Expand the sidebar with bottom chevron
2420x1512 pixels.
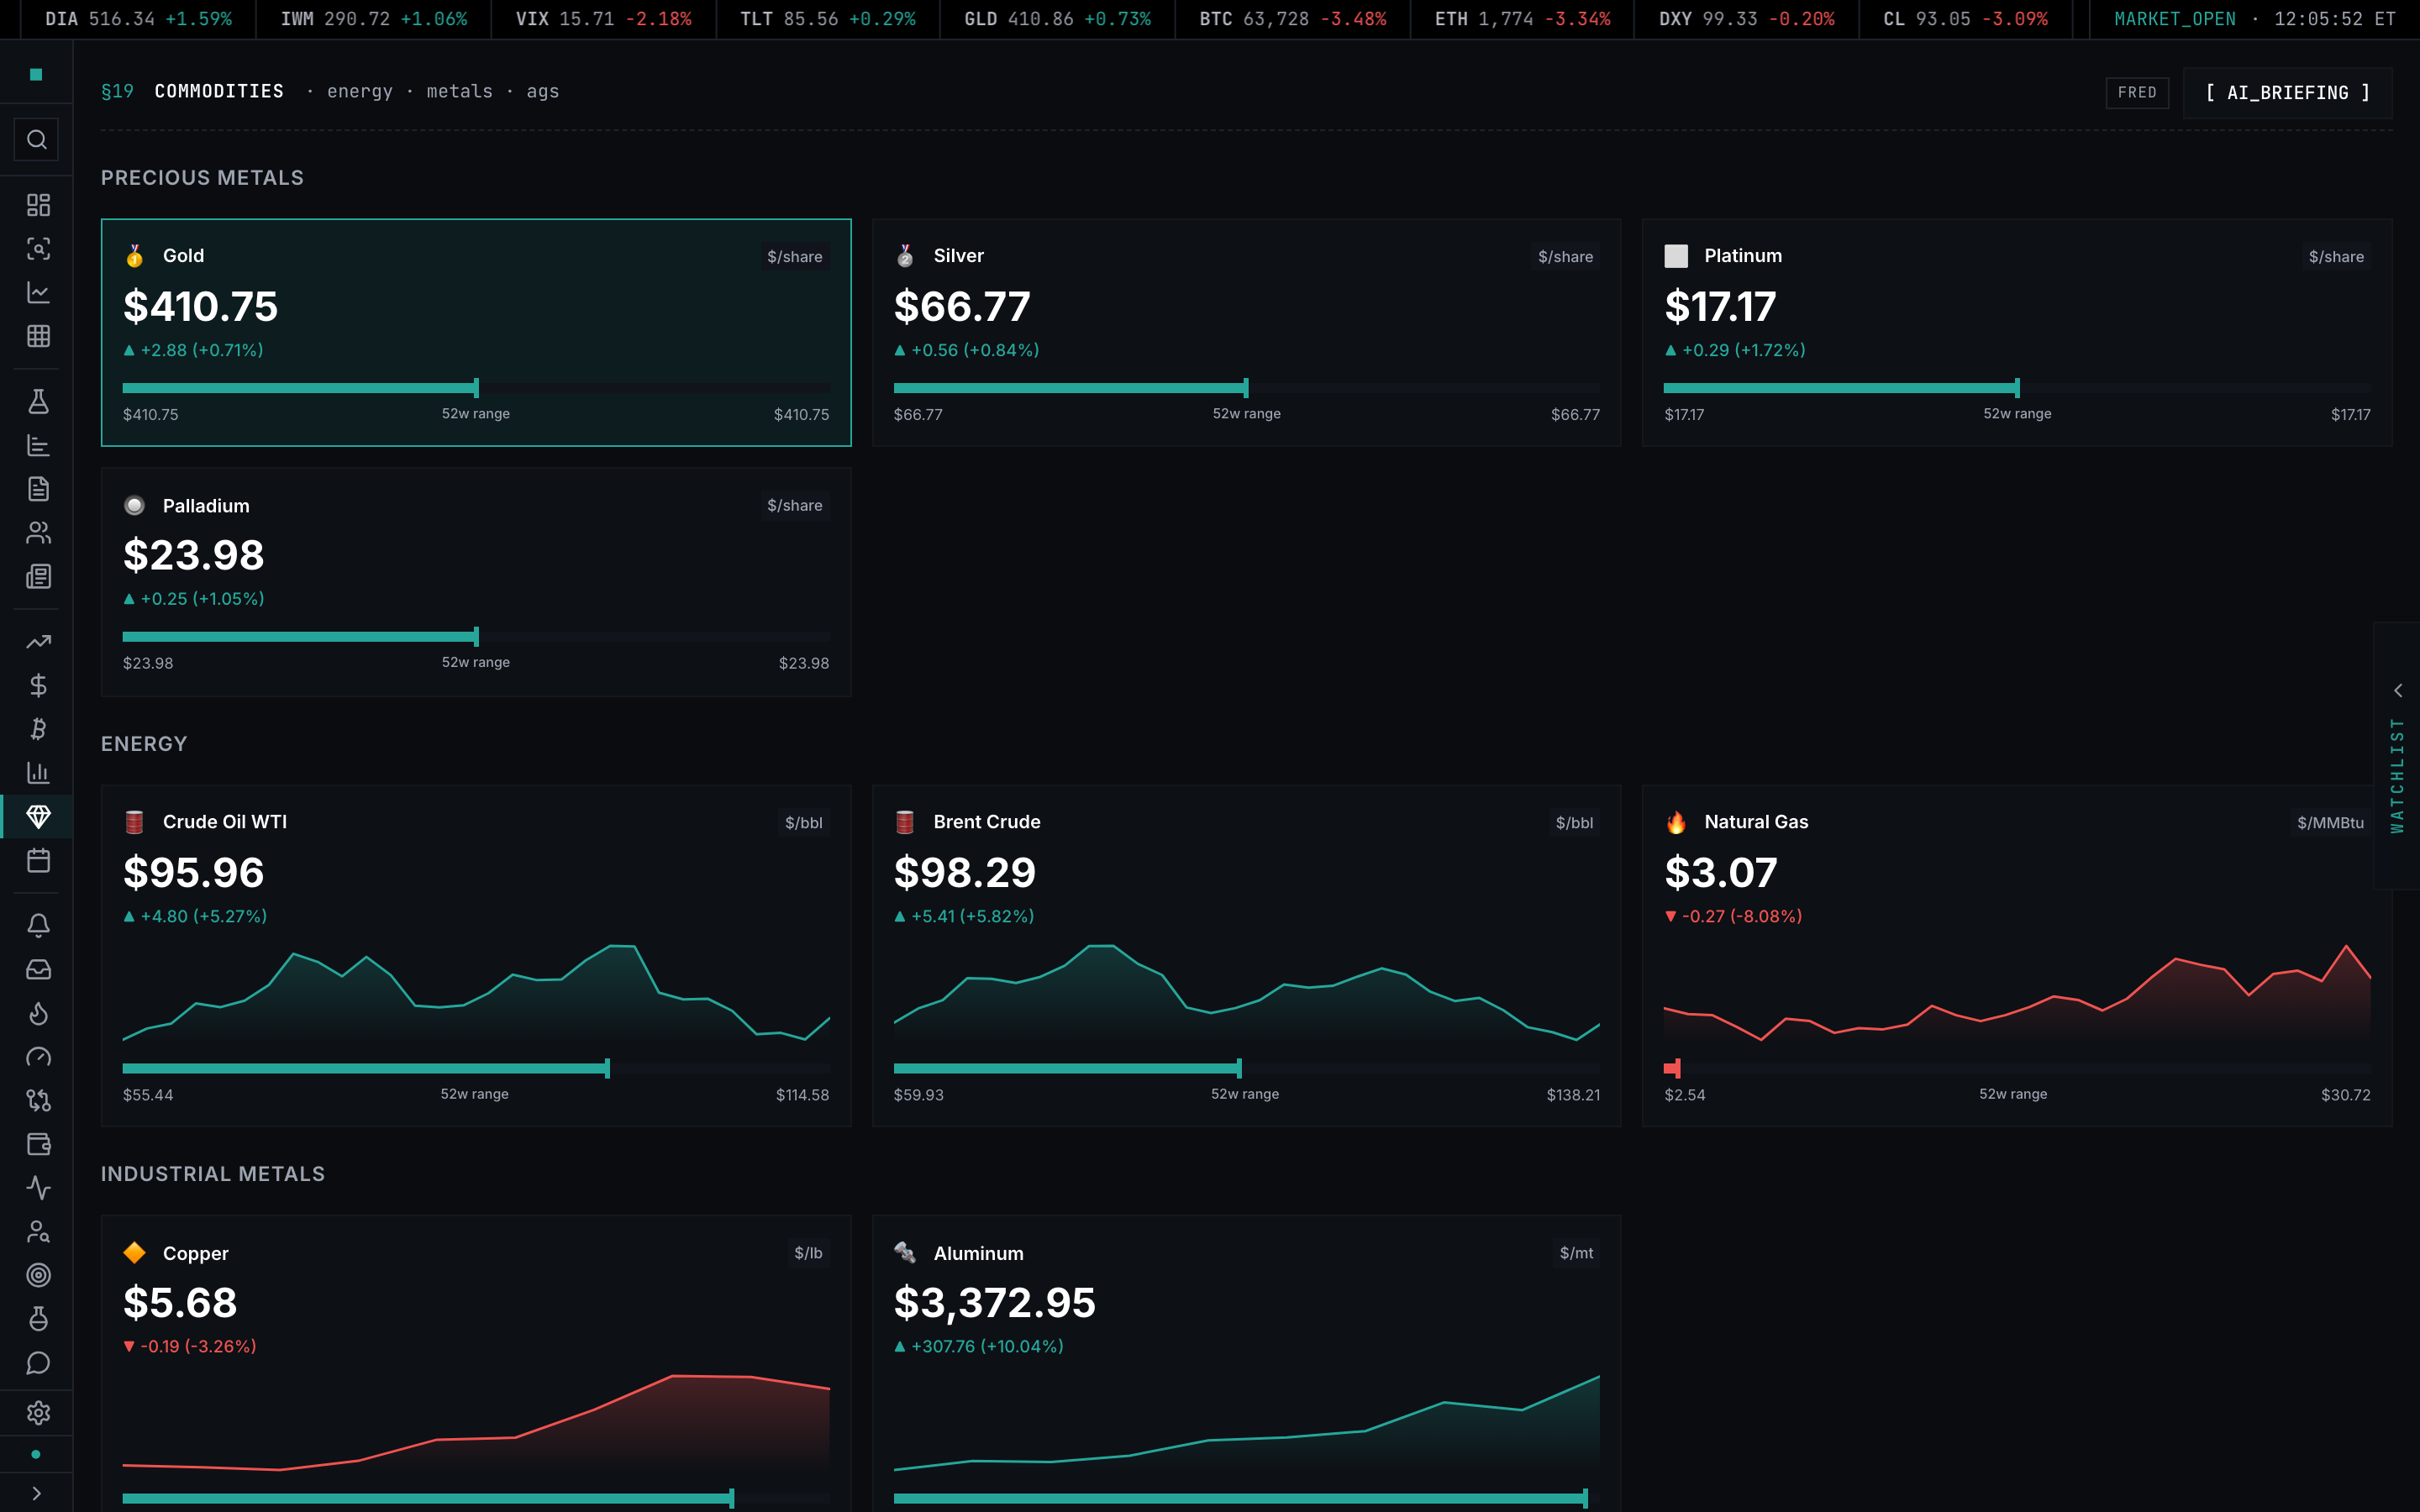[37, 1493]
